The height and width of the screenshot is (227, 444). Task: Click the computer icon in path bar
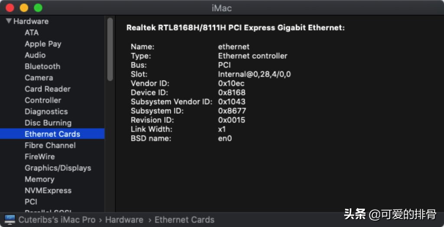click(x=10, y=220)
